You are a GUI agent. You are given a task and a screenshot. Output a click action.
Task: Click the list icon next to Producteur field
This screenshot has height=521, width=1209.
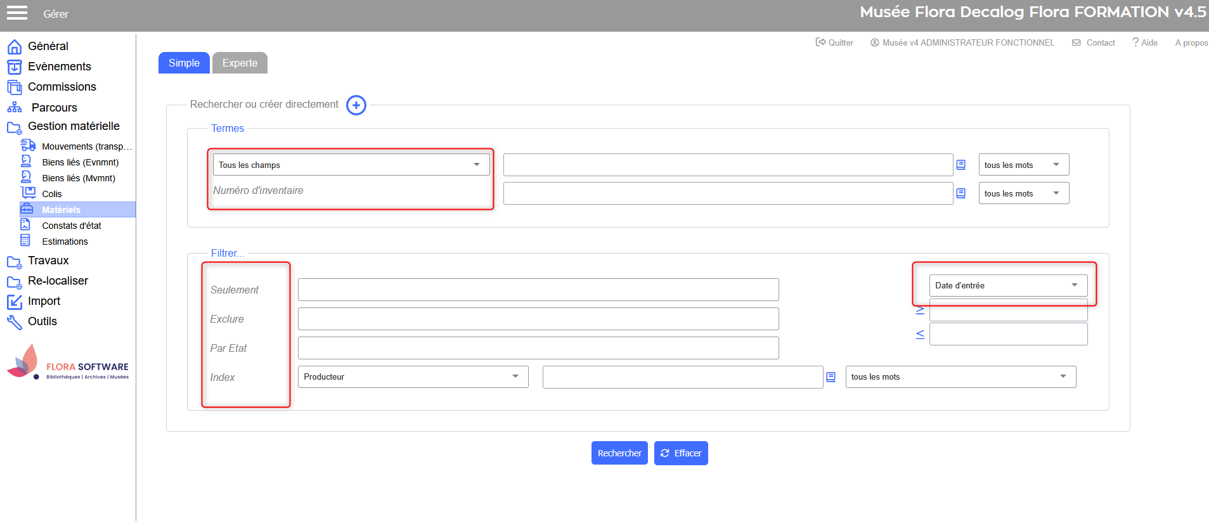click(x=831, y=377)
